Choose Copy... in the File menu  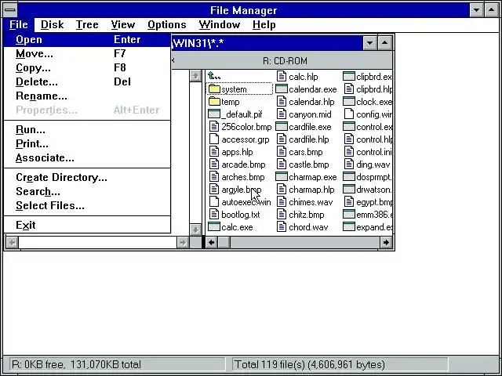(x=87, y=68)
